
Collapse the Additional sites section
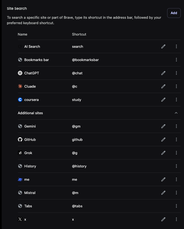[x=177, y=113]
